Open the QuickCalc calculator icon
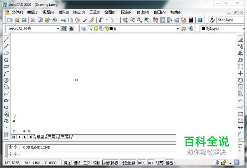Image resolution: width=247 pixels, height=168 pixels. pyautogui.click(x=191, y=20)
